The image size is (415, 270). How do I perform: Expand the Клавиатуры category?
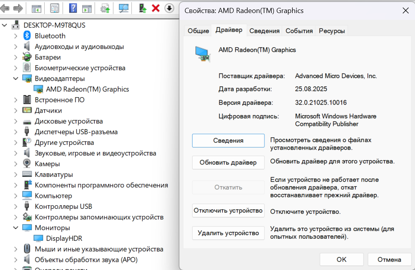pos(16,174)
